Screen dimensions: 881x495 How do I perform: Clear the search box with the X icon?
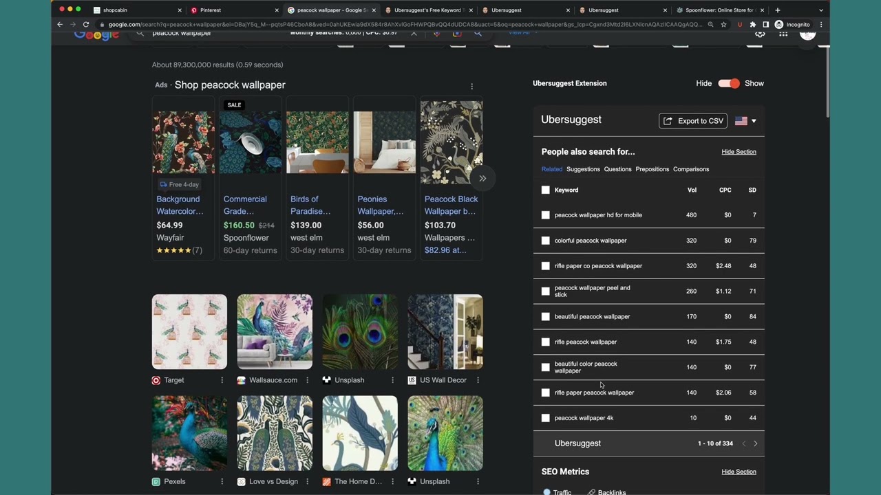[x=414, y=33]
